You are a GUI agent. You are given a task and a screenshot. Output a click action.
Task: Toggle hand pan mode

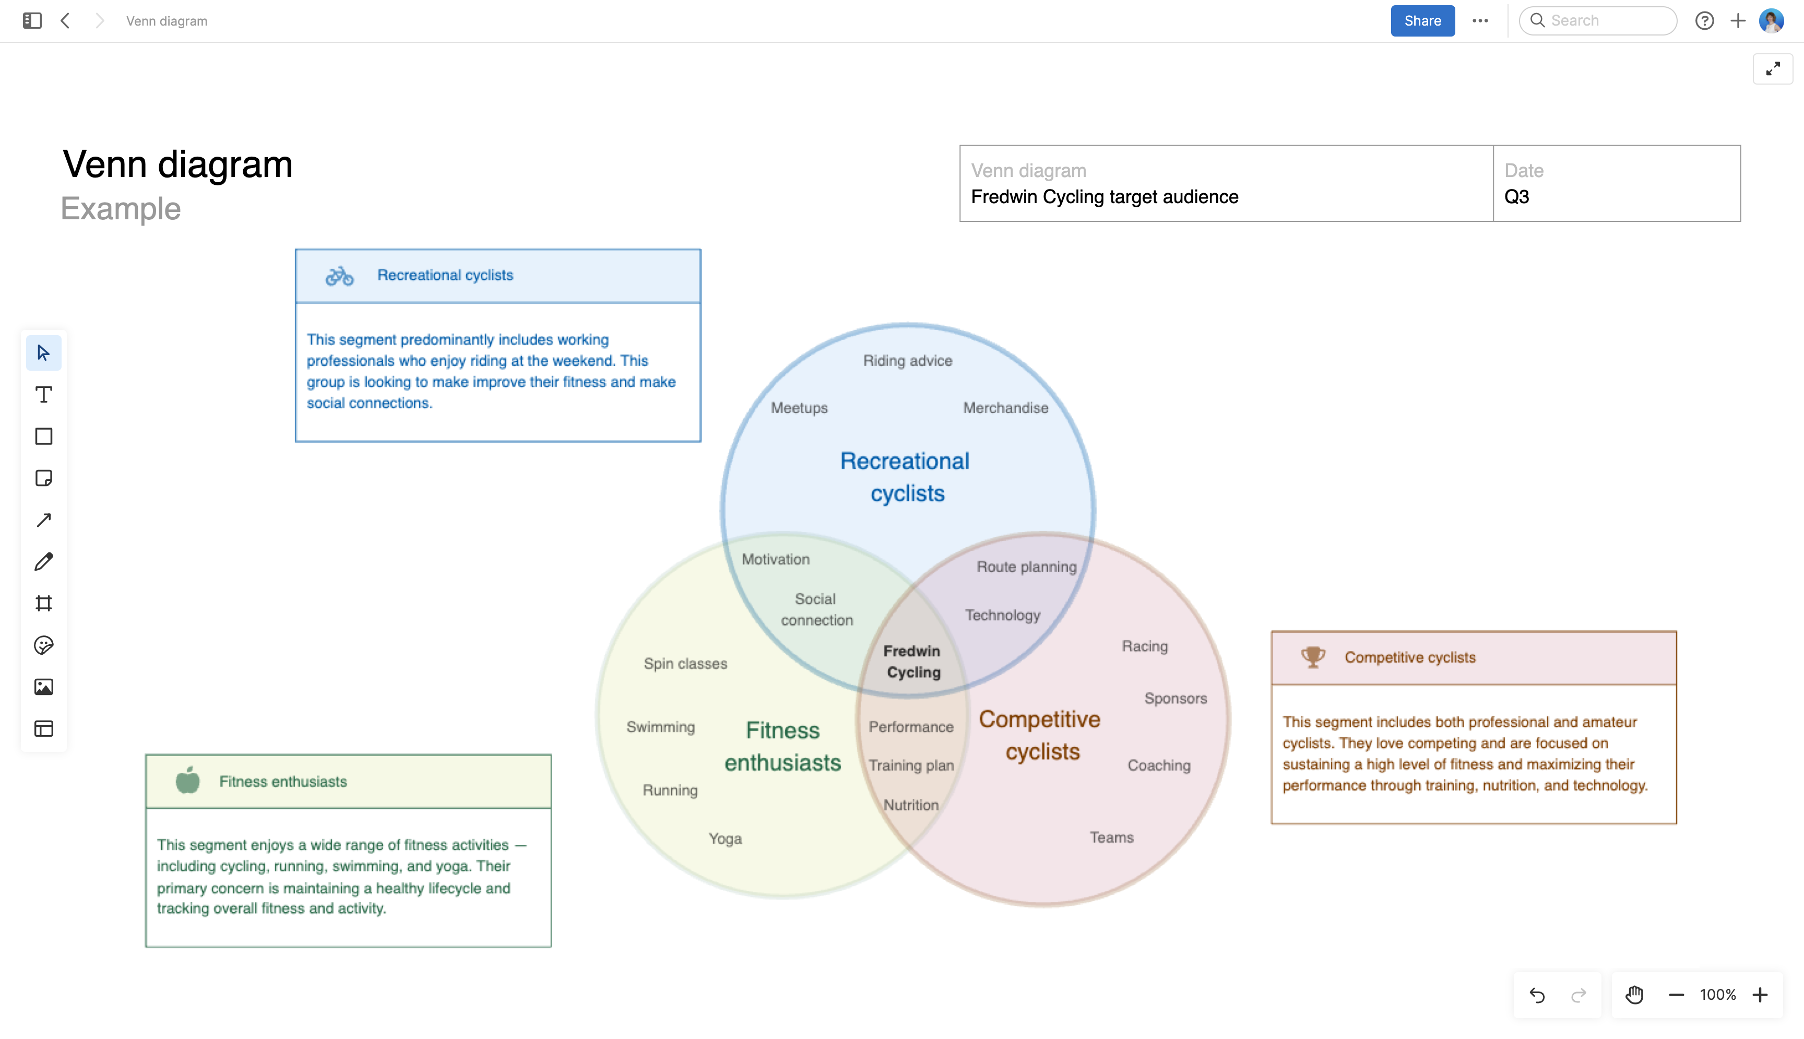coord(1633,995)
